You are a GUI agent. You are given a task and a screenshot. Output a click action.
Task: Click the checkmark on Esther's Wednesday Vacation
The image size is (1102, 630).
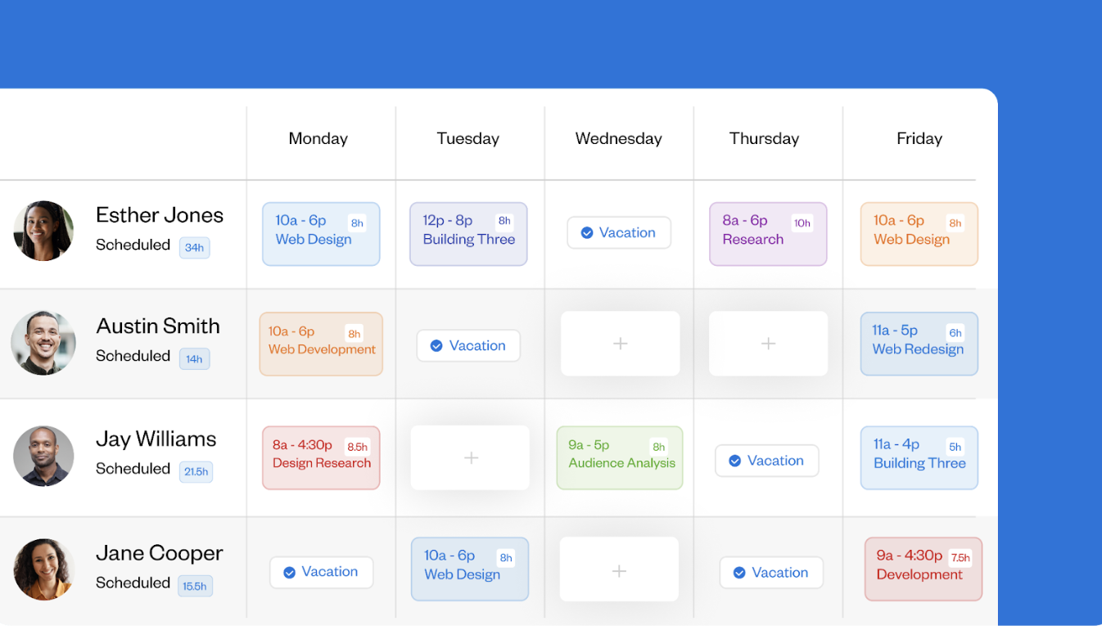[x=587, y=233]
